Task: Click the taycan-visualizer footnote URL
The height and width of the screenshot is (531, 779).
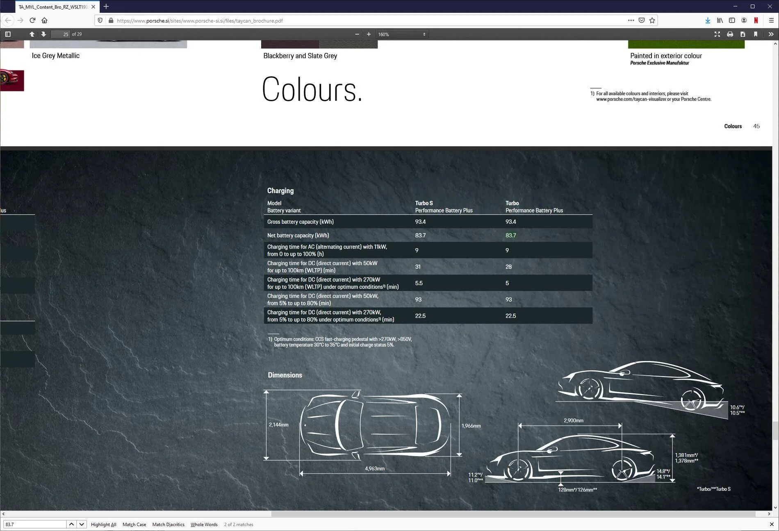Action: [631, 99]
